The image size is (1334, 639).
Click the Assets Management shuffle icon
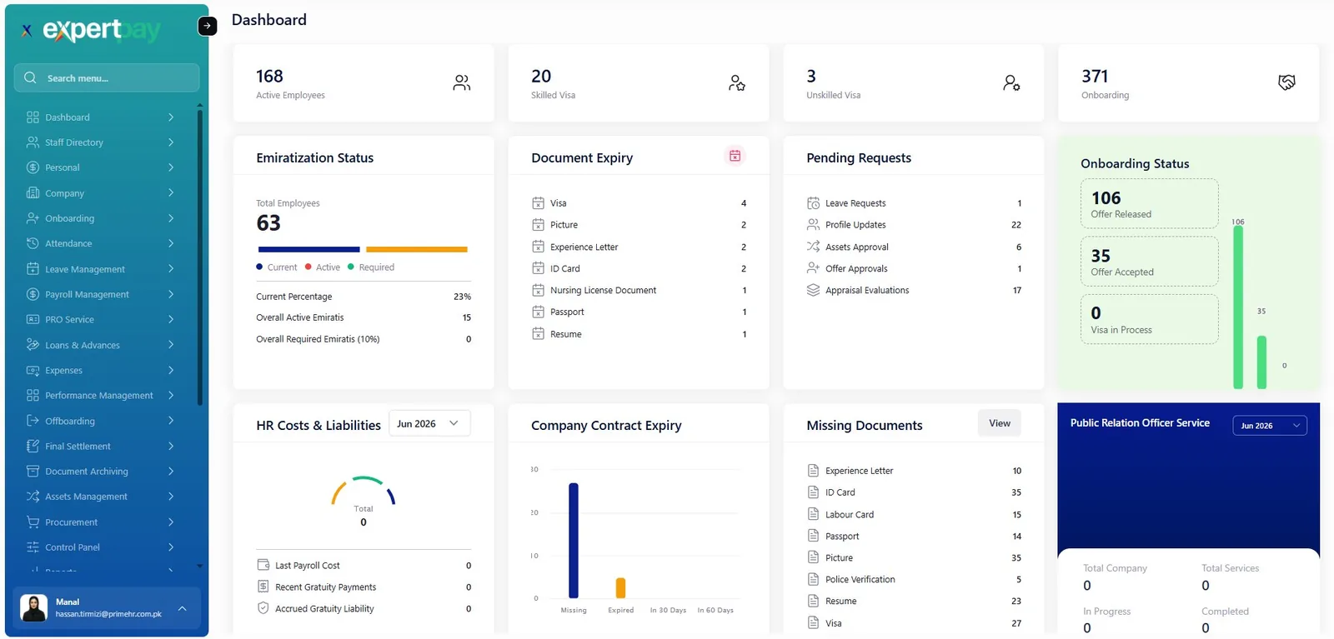click(33, 497)
